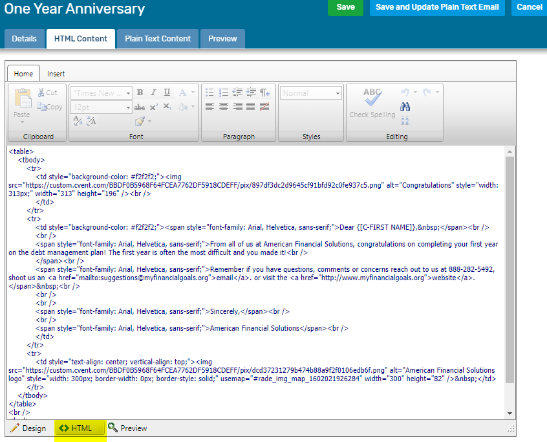
Task: Click Save and Update Plain Text Email
Action: [x=437, y=7]
